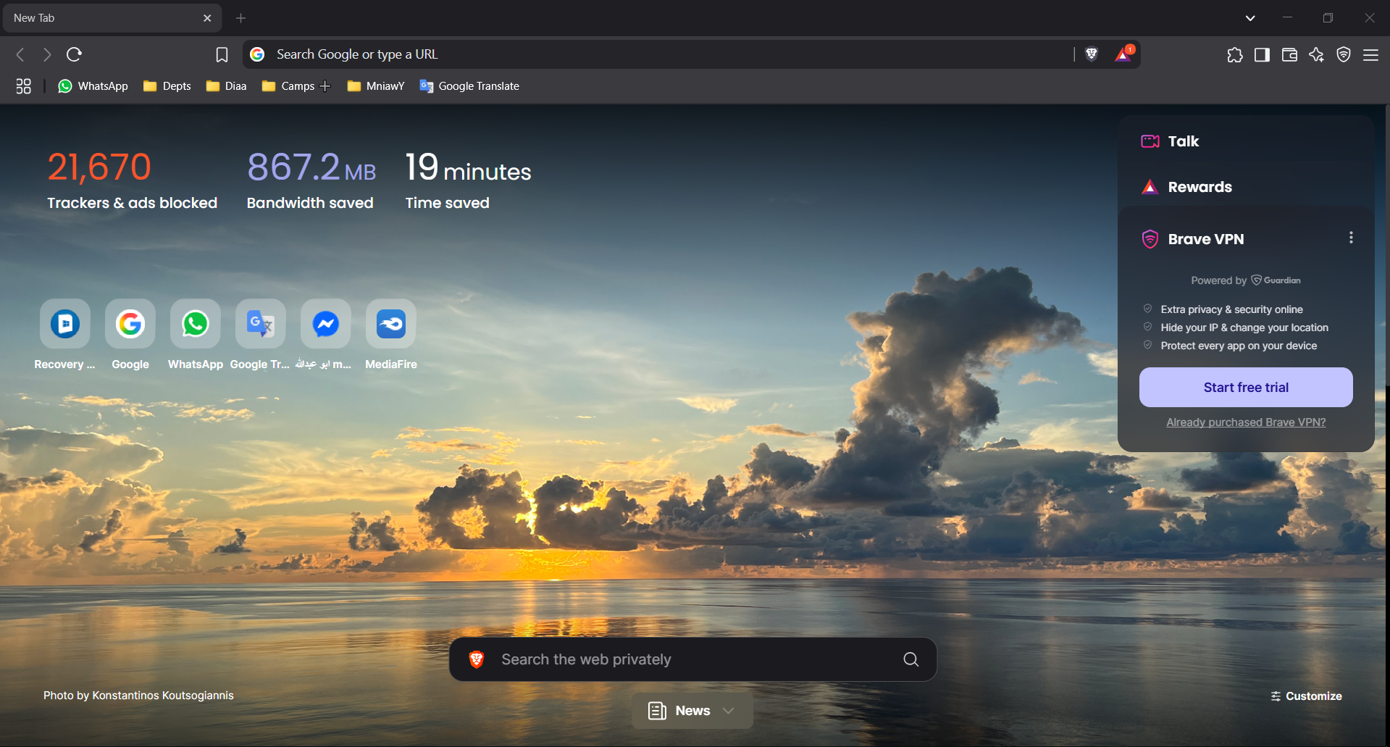Click Start free trial button
Screen dimensions: 1390x747
tap(1246, 388)
